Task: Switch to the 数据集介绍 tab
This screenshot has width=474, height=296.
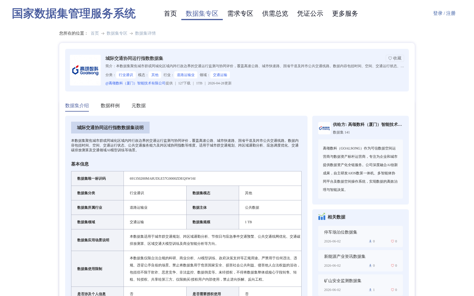Action: (77, 106)
